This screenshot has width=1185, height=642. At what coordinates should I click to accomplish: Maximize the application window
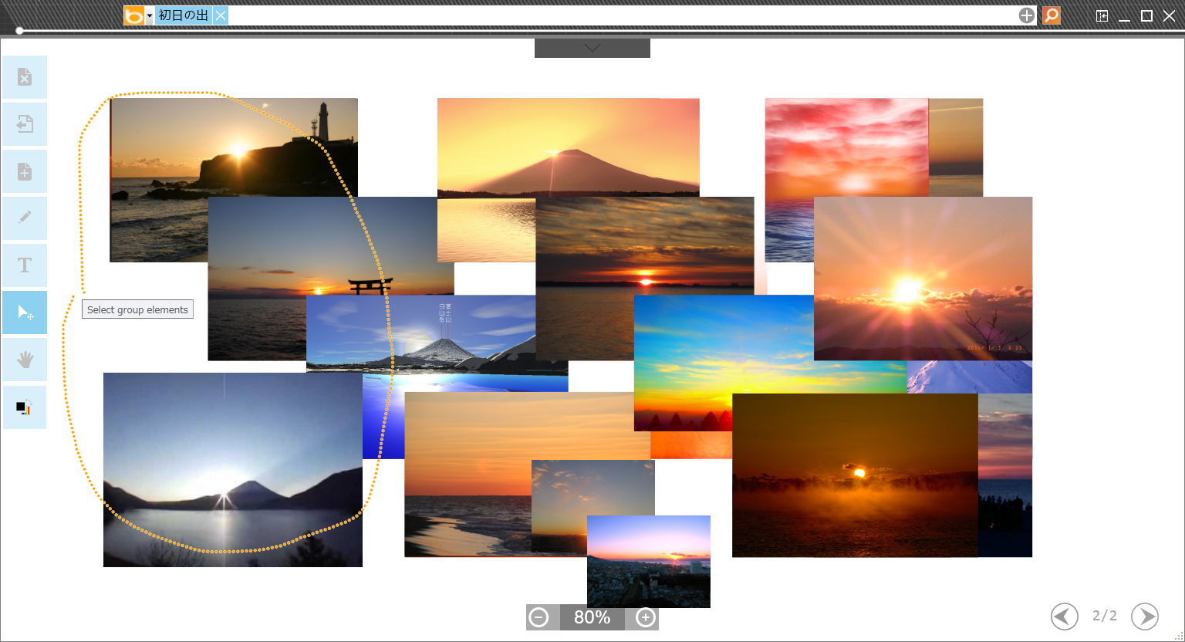tap(1147, 15)
